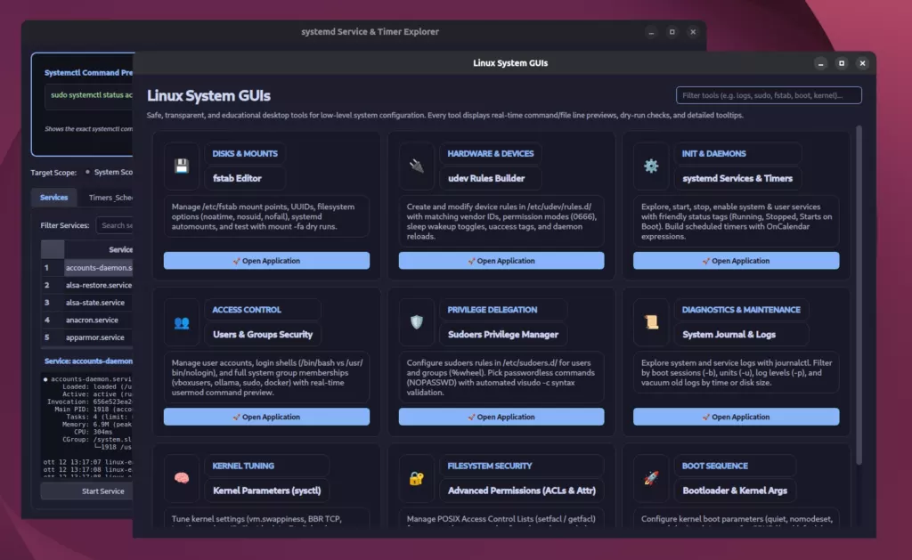This screenshot has height=560, width=912.
Task: Click the gear icon for systemd Services & Timers
Action: 651,166
